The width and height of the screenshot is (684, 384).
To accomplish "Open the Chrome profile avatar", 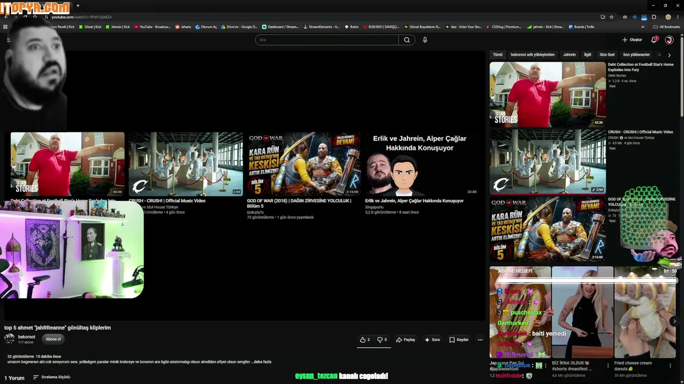I will 668,17.
